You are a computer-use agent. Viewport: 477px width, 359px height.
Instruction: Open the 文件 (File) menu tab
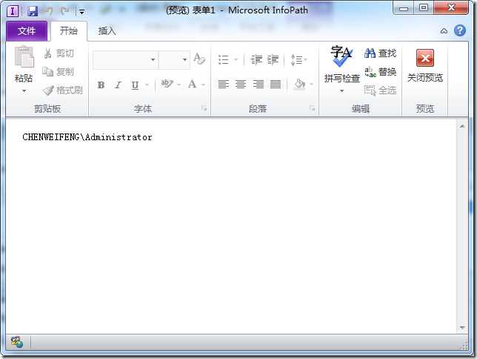pos(27,30)
